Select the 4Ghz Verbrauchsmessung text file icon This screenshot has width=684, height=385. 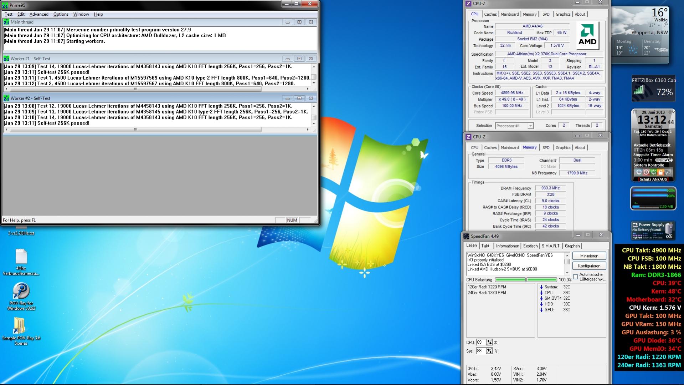pos(21,257)
